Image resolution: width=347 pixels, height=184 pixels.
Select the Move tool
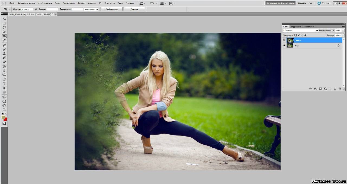(4, 19)
